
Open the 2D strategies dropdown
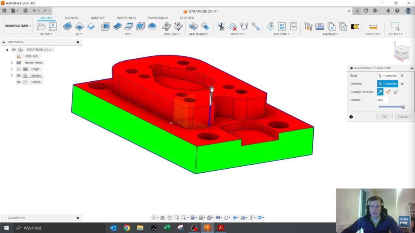[x=80, y=34]
